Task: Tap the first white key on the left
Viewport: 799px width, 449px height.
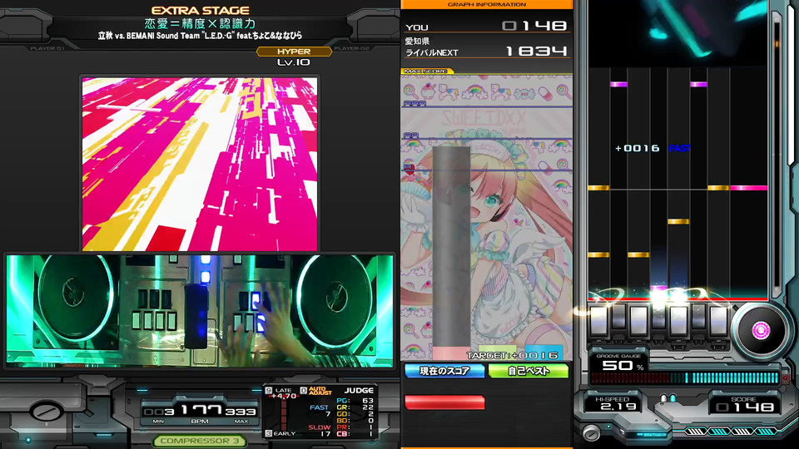Action: click(598, 321)
